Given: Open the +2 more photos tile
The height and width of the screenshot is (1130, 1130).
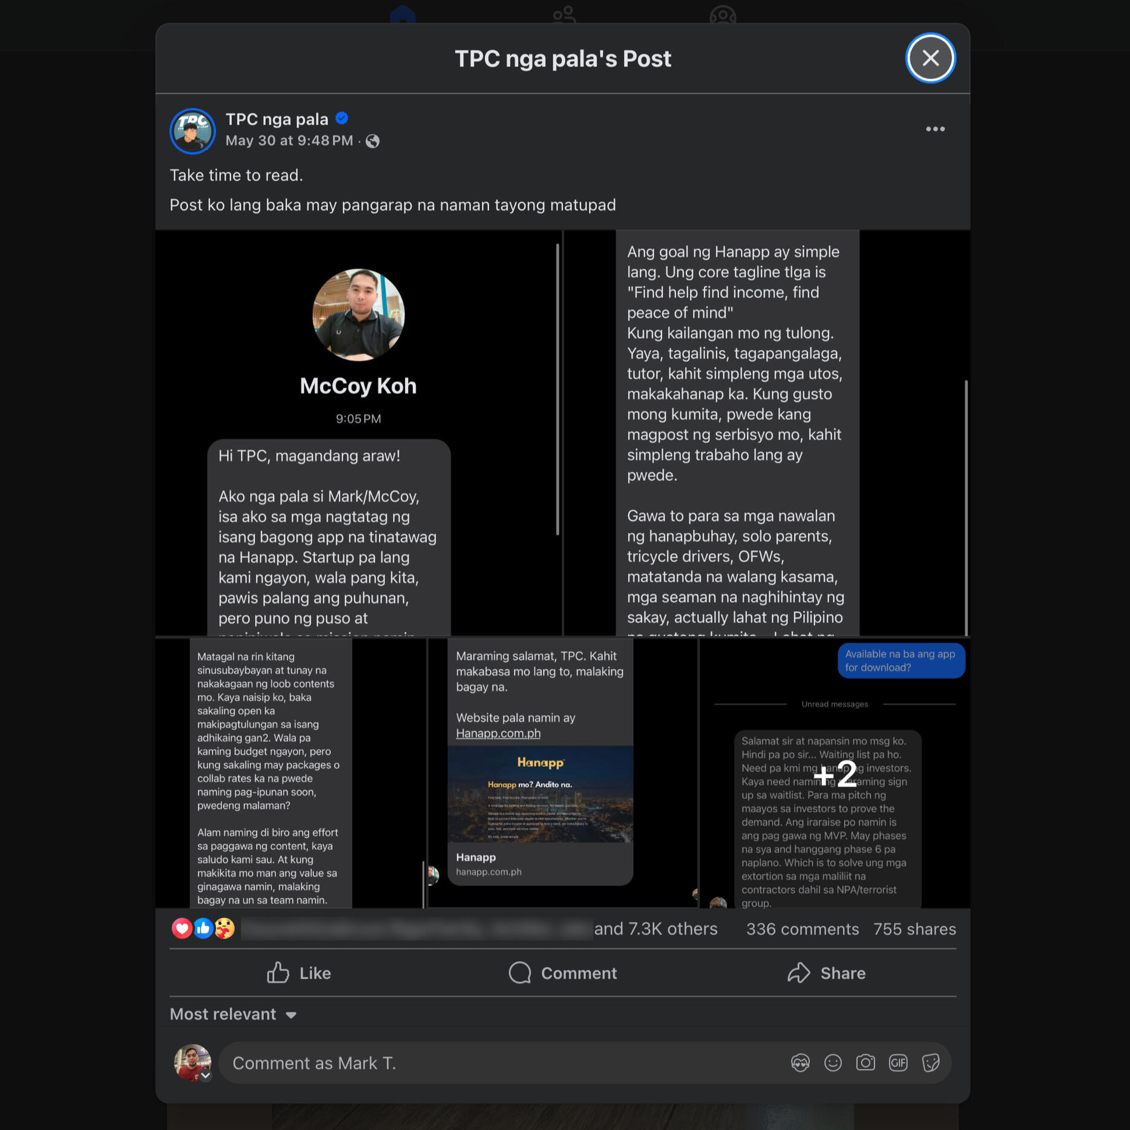Looking at the screenshot, I should point(835,773).
